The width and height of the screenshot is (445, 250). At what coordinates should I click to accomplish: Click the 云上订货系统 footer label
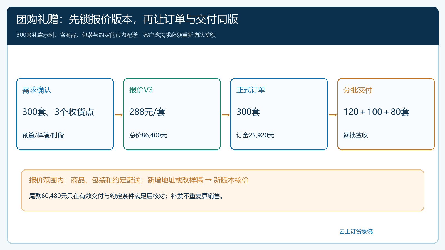pyautogui.click(x=356, y=231)
